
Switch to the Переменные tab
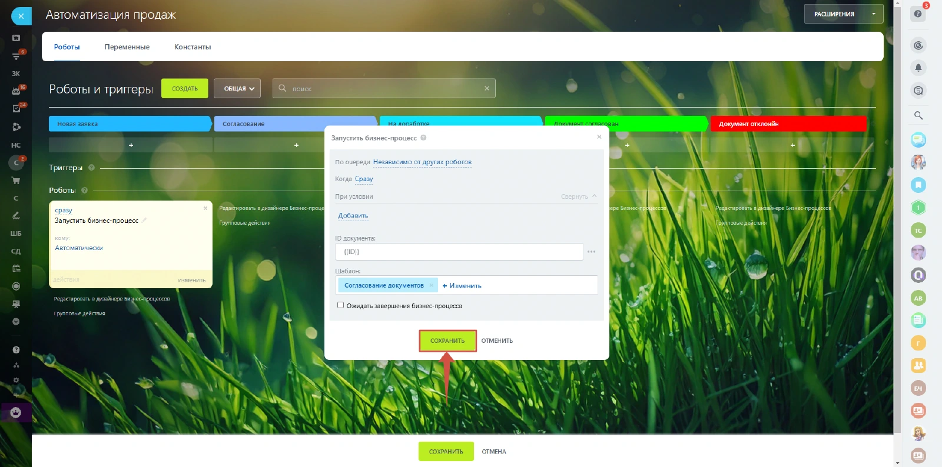(x=127, y=47)
